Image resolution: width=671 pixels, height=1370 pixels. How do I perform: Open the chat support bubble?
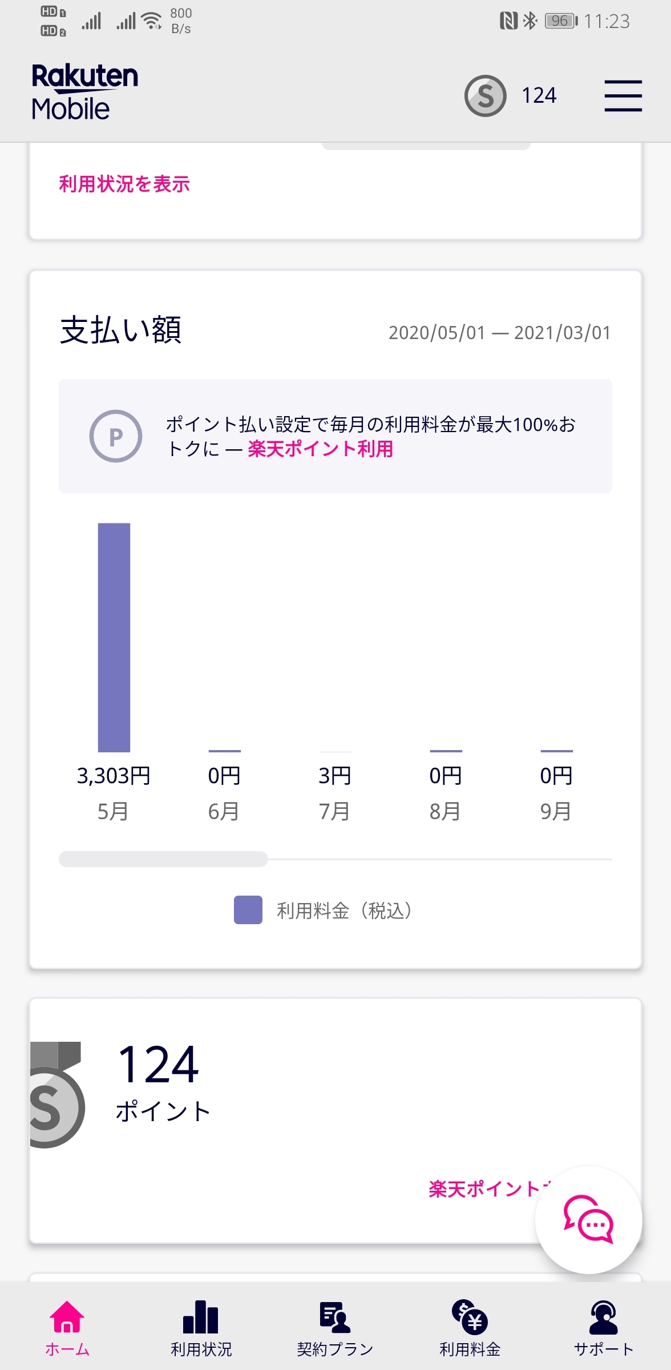(x=588, y=1219)
